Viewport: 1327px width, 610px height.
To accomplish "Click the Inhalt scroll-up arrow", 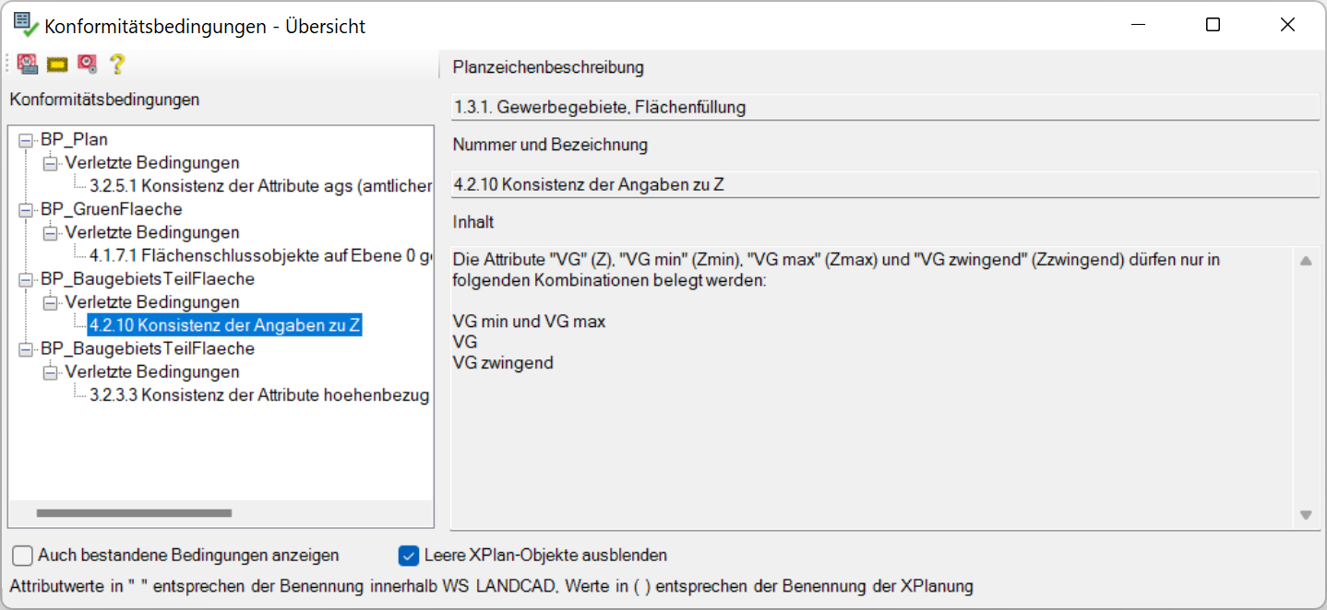I will 1306,262.
